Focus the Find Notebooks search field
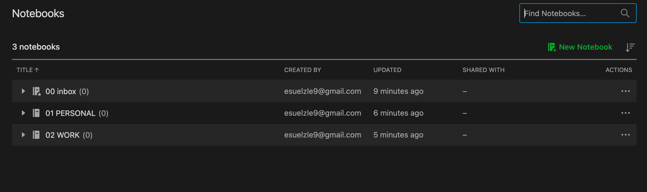 pyautogui.click(x=578, y=13)
